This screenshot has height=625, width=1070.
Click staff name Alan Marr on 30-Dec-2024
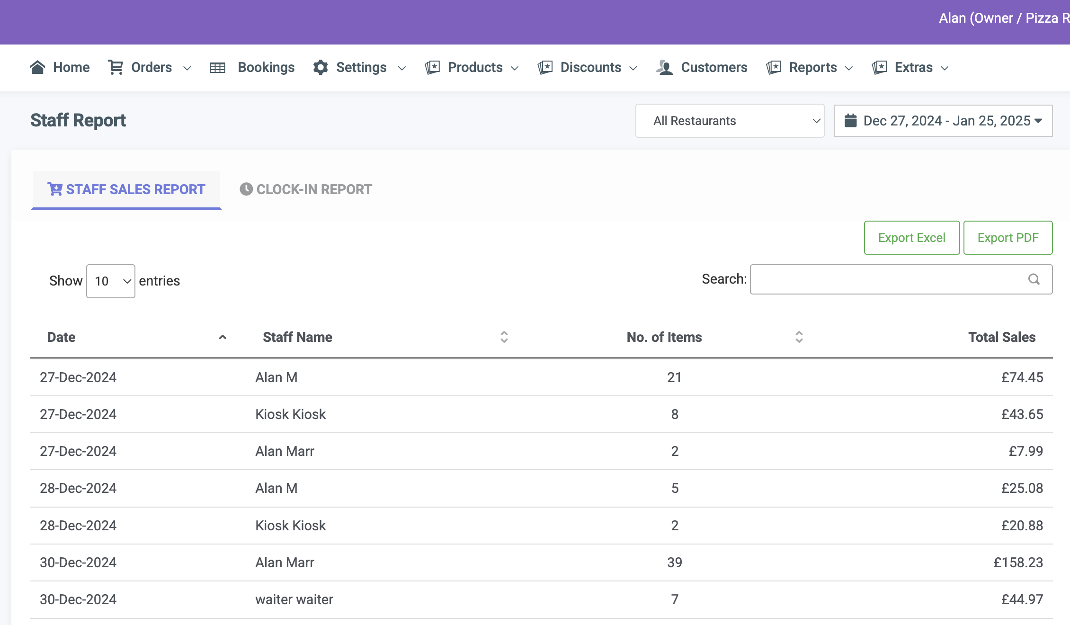point(285,562)
